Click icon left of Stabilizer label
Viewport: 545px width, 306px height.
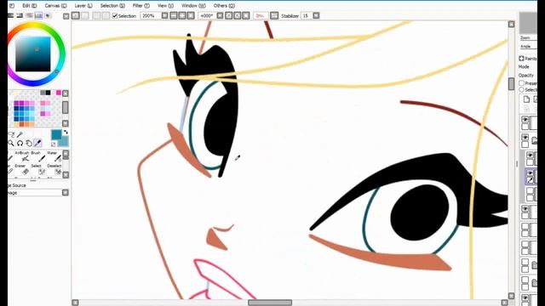point(274,15)
